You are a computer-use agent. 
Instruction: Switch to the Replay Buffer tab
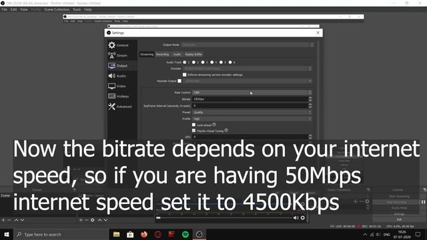193,55
